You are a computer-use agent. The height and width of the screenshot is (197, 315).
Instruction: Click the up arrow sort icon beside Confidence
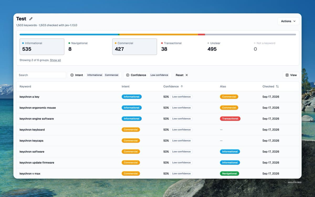coord(182,86)
